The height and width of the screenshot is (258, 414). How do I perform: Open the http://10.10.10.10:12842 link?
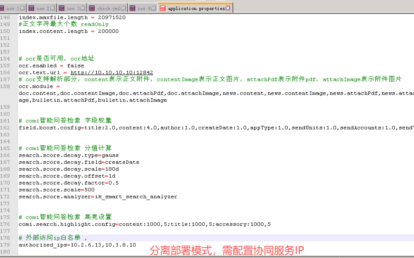[112, 72]
